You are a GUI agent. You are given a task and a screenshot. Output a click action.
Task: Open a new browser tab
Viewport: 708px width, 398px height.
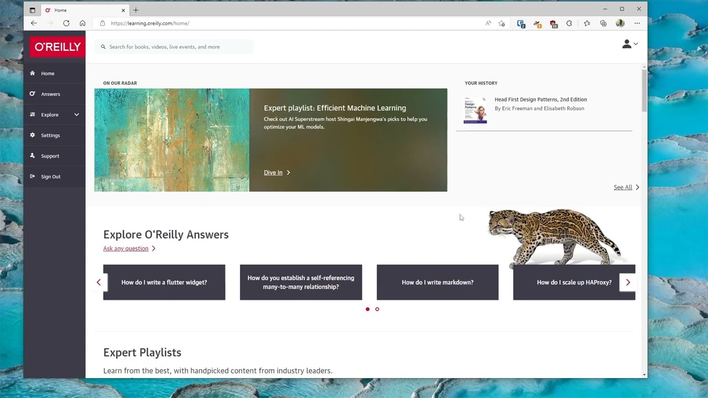(x=136, y=10)
